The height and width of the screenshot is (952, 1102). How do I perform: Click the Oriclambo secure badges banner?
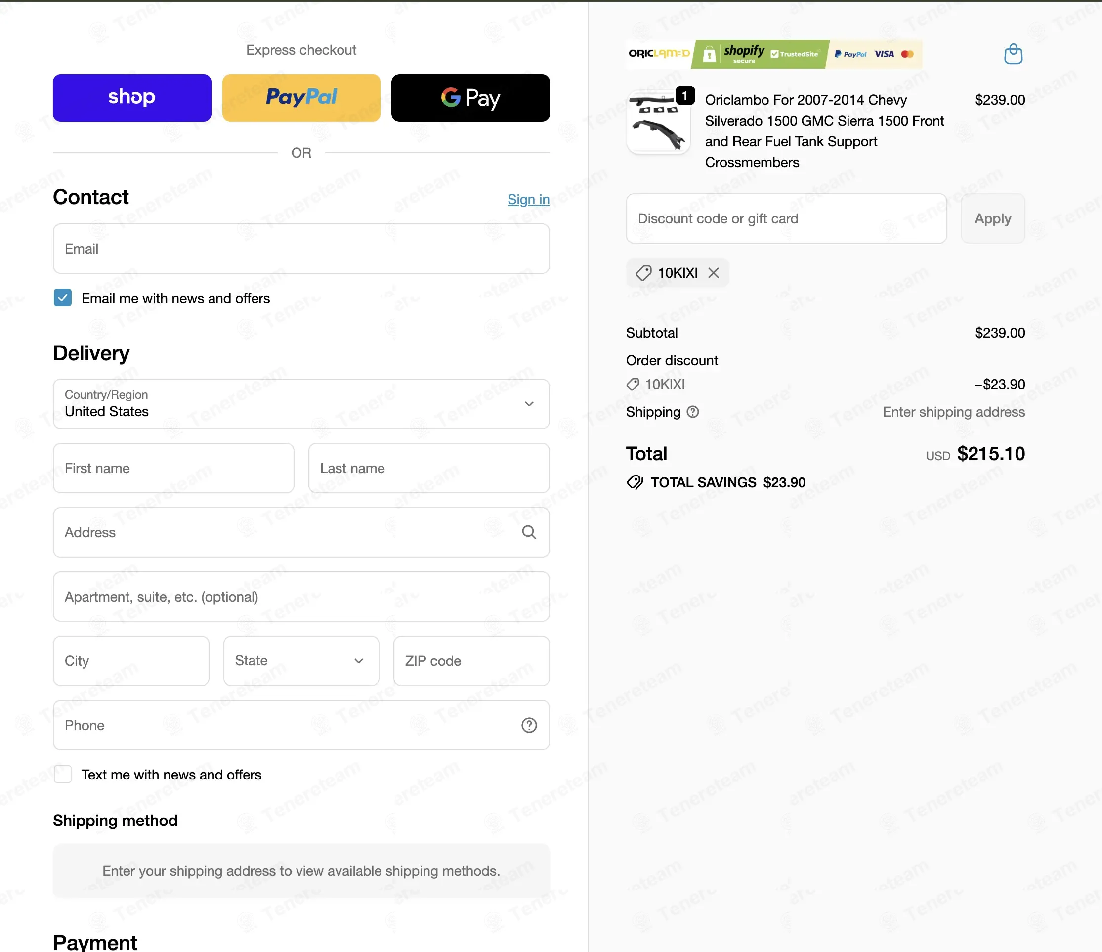click(774, 54)
